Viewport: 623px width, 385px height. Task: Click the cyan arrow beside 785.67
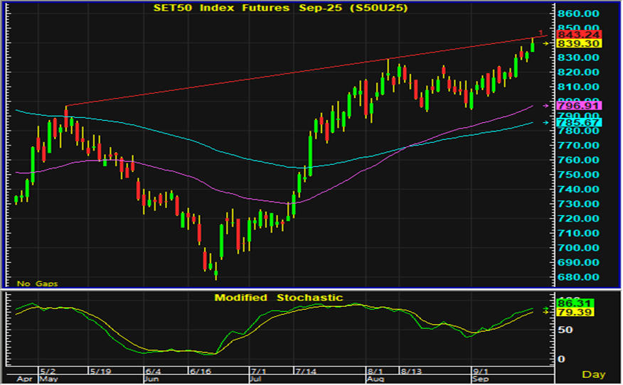coord(546,123)
